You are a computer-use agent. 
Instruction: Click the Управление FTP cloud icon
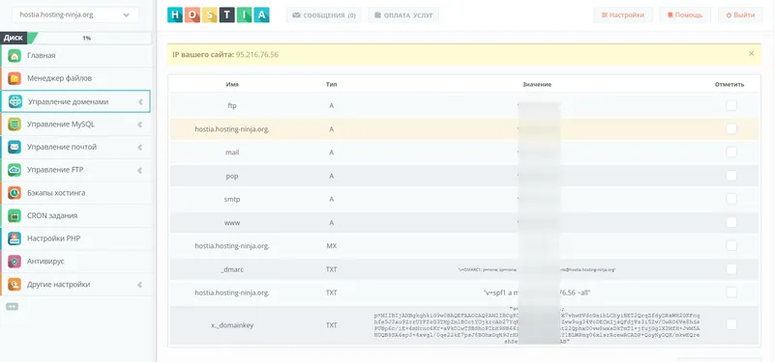(x=15, y=170)
